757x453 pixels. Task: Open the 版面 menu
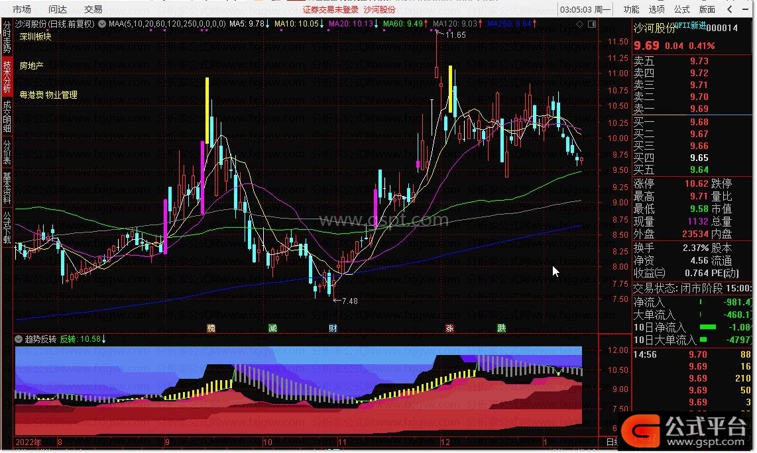point(707,9)
